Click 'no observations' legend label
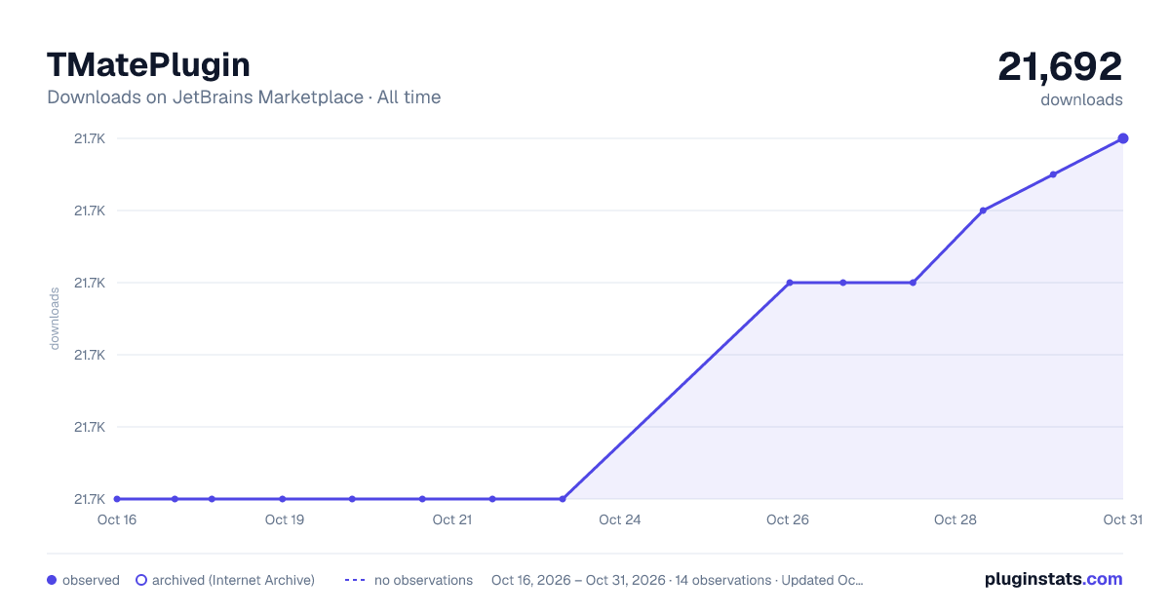The width and height of the screenshot is (1170, 614). [423, 580]
